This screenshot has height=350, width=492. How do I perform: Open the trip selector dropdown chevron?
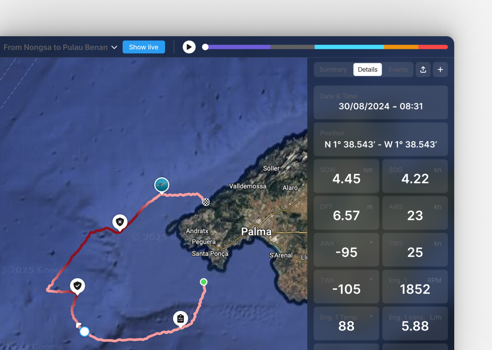tap(114, 47)
